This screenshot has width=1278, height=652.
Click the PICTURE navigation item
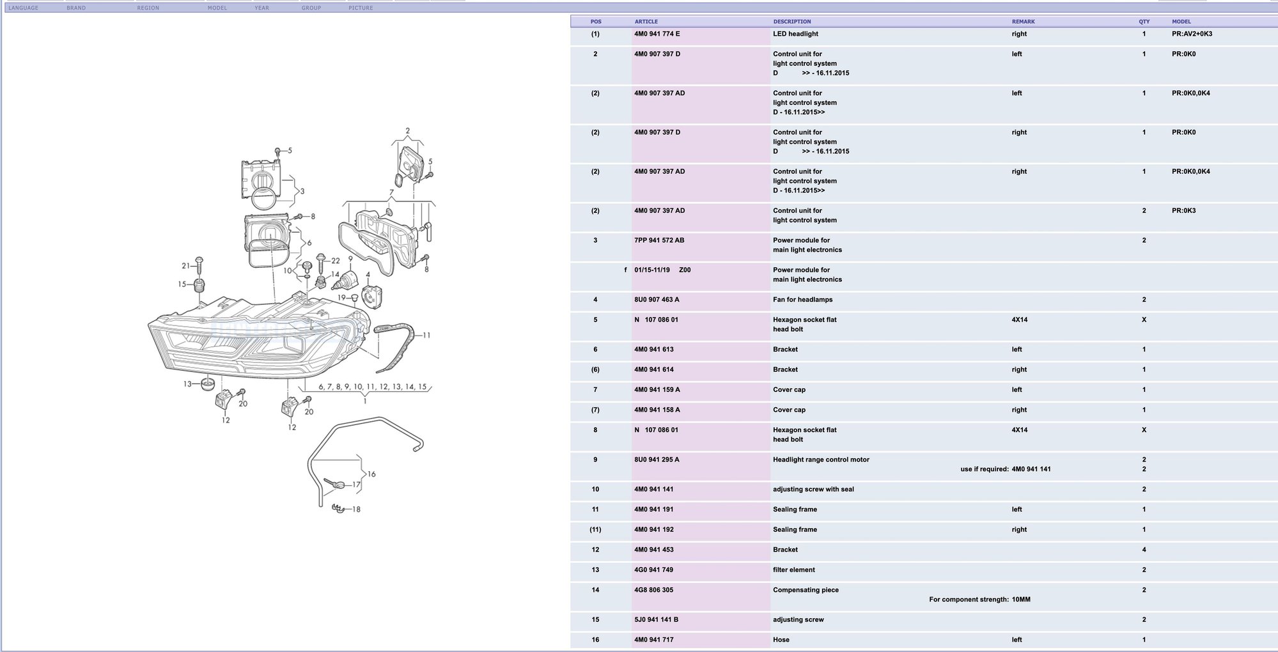pos(361,8)
